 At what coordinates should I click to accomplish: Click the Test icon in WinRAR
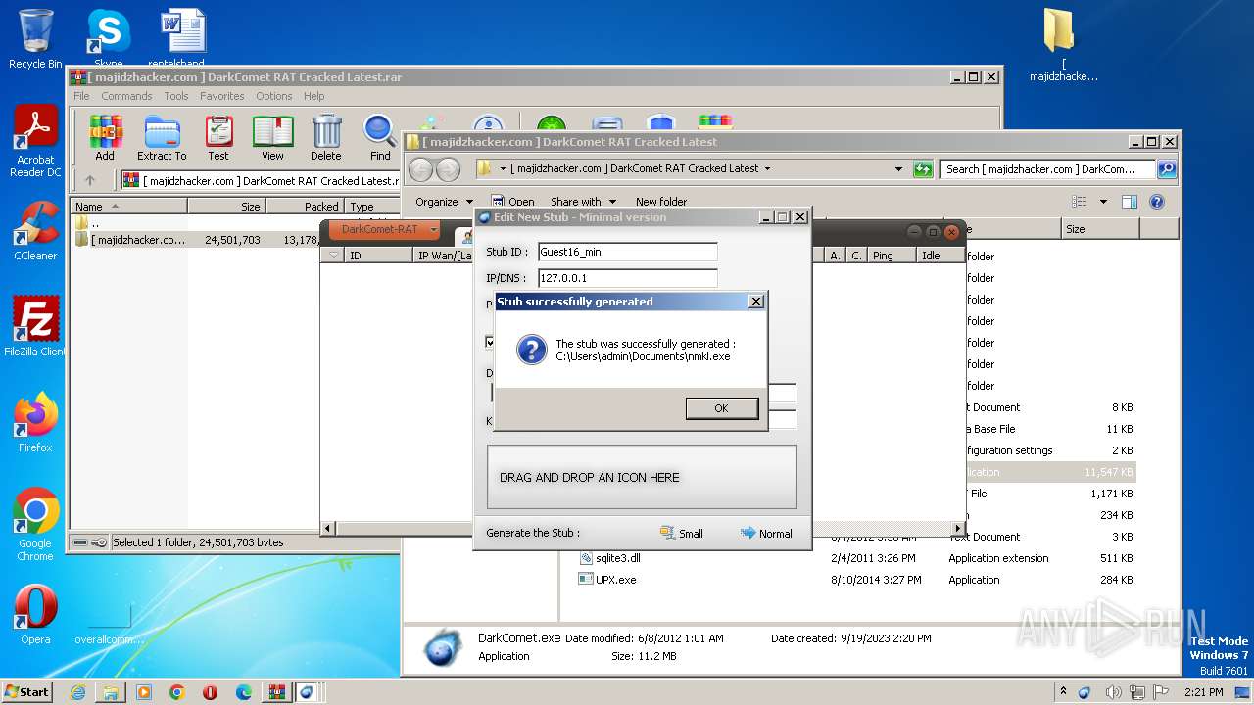coord(218,138)
